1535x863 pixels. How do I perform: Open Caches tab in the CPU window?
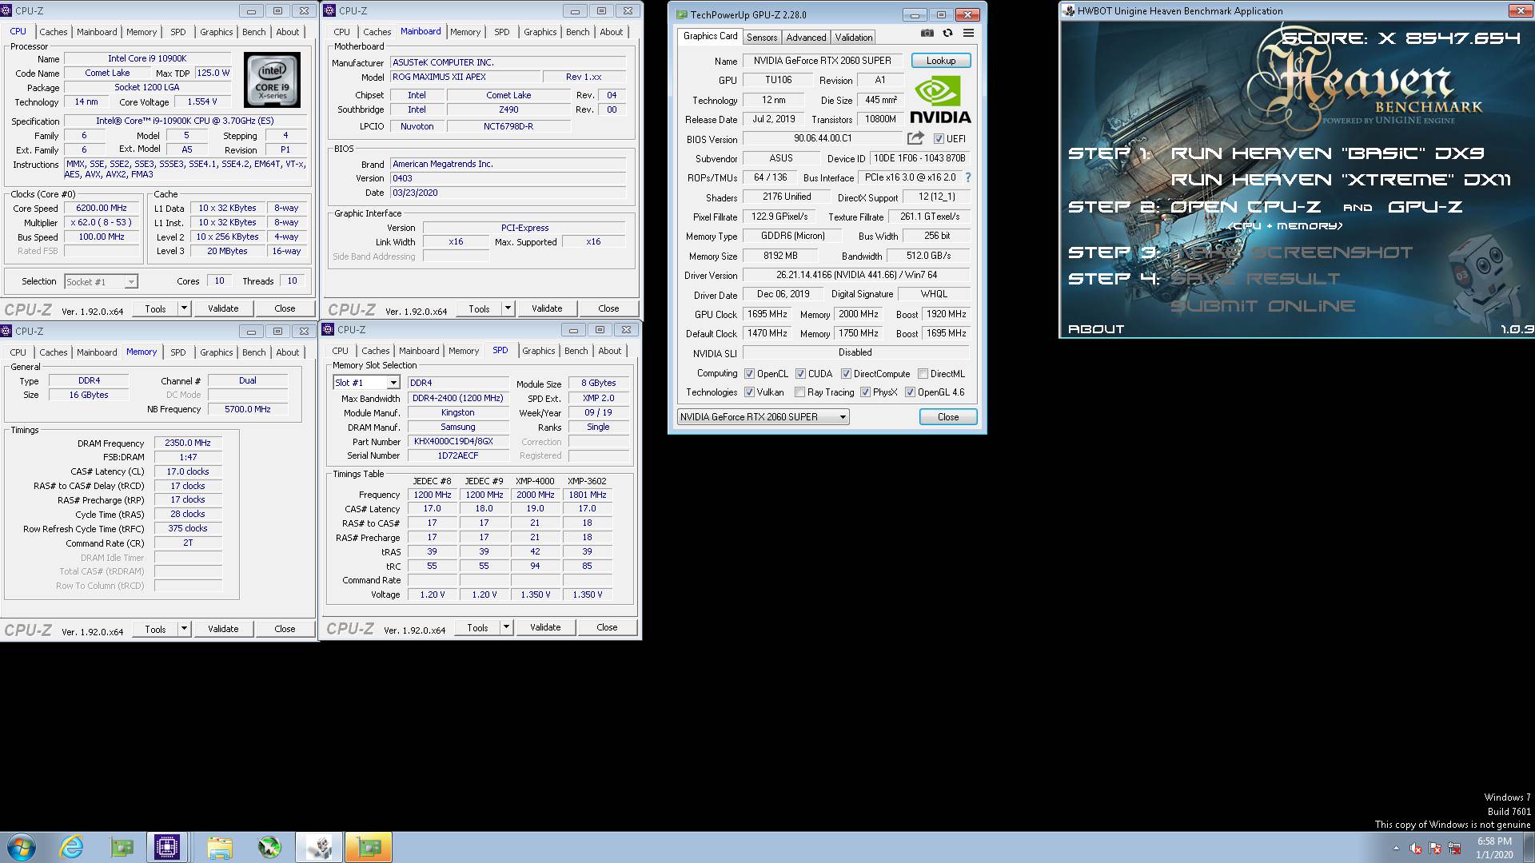pyautogui.click(x=54, y=32)
